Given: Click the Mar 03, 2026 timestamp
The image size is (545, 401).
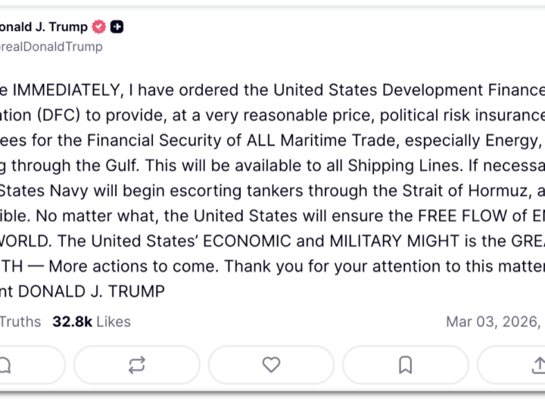Looking at the screenshot, I should click(x=492, y=322).
